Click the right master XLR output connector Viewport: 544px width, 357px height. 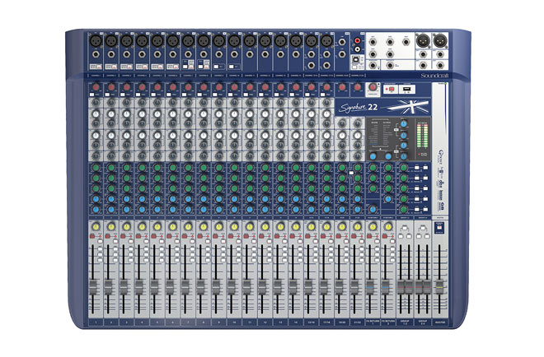pos(440,40)
